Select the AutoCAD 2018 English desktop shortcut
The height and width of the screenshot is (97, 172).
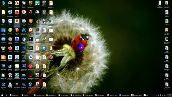(17, 23)
